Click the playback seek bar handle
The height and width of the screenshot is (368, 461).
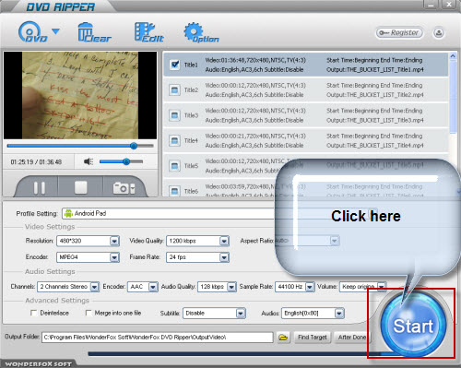click(134, 146)
